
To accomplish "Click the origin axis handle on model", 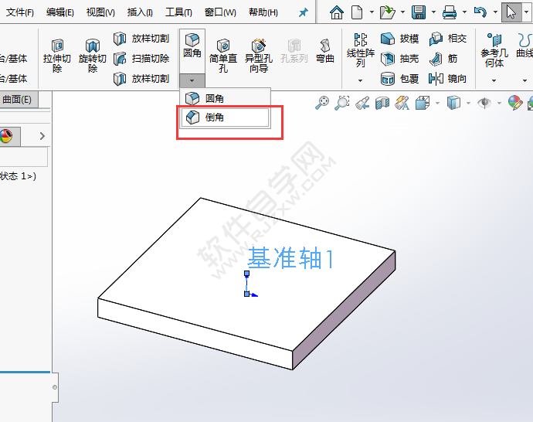I will click(x=247, y=294).
